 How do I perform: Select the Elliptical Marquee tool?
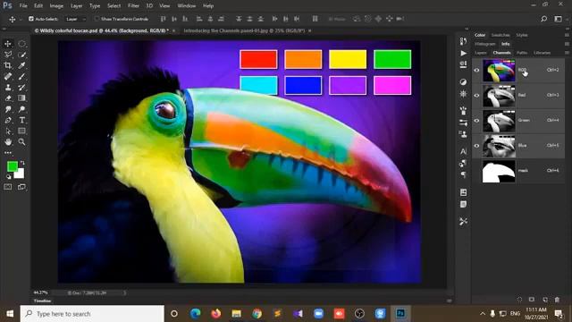(21, 44)
